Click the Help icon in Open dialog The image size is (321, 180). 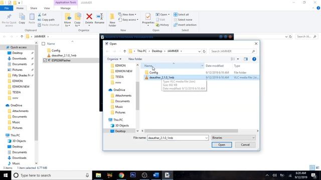pos(254,59)
